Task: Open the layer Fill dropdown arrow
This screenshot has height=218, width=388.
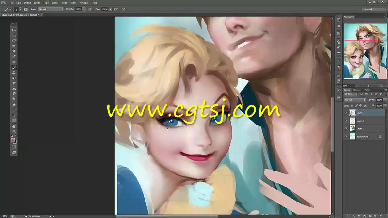Action: 385,106
